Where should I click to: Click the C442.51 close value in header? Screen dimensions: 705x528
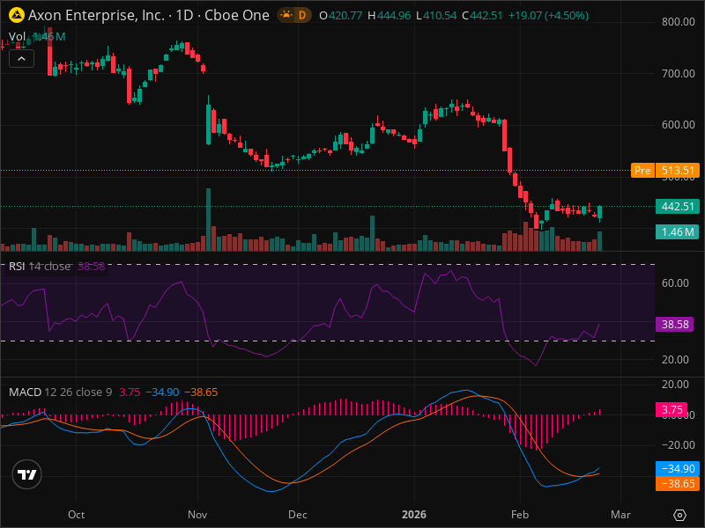(x=482, y=15)
